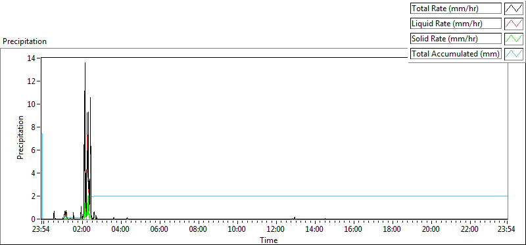Click the 10:00 time label

tap(237, 229)
